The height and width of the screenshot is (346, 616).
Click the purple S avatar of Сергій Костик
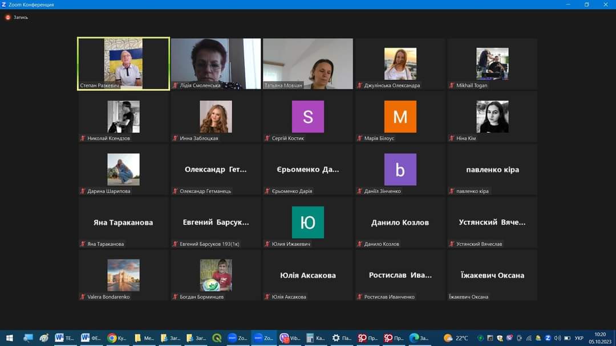click(x=308, y=117)
